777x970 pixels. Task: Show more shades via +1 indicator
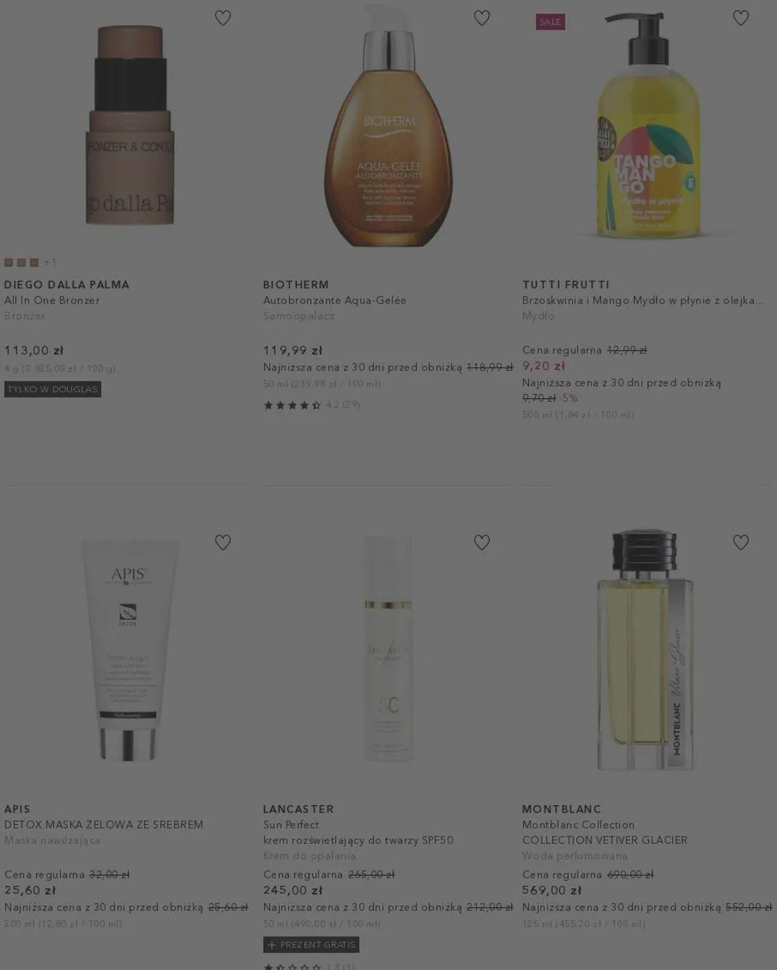coord(50,263)
